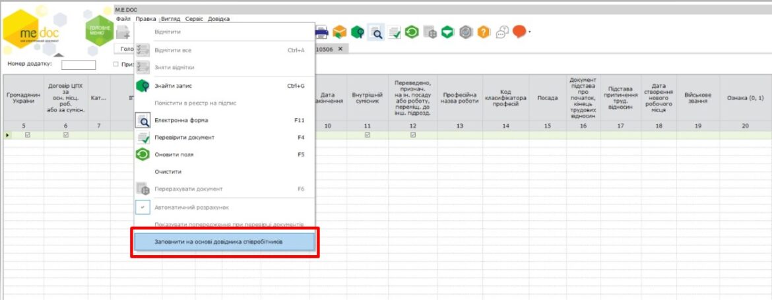Collapse the header panel with the gray triangle
The width and height of the screenshot is (772, 300).
(x=59, y=55)
